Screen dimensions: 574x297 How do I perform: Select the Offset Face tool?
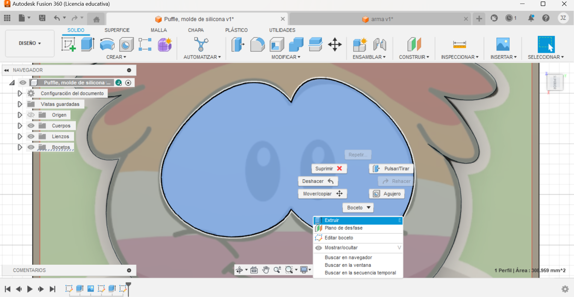(315, 44)
